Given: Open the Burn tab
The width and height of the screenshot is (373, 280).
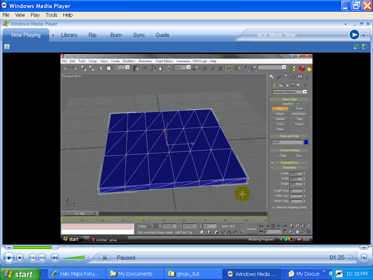Looking at the screenshot, I should (116, 35).
